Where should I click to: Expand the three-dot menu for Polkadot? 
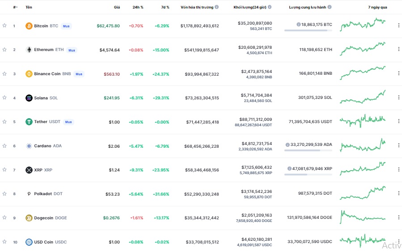(398, 194)
